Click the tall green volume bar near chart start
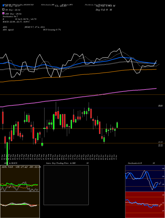This screenshot has height=218, width=165. (x=7, y=154)
